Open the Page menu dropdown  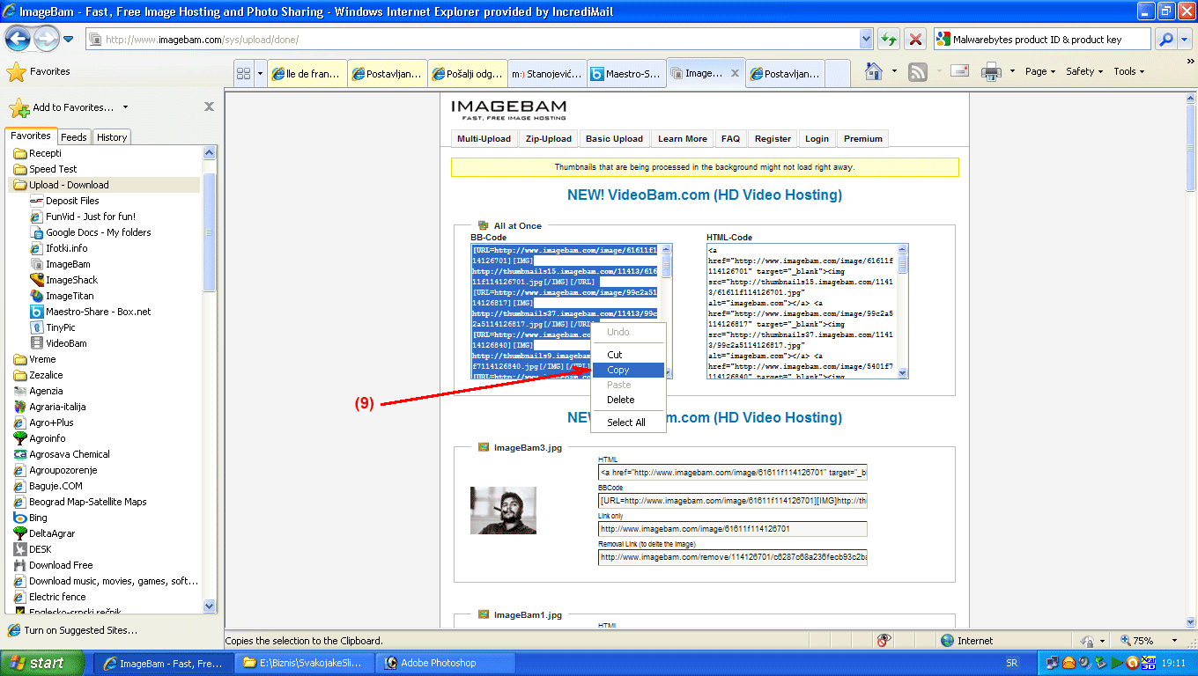point(1040,71)
